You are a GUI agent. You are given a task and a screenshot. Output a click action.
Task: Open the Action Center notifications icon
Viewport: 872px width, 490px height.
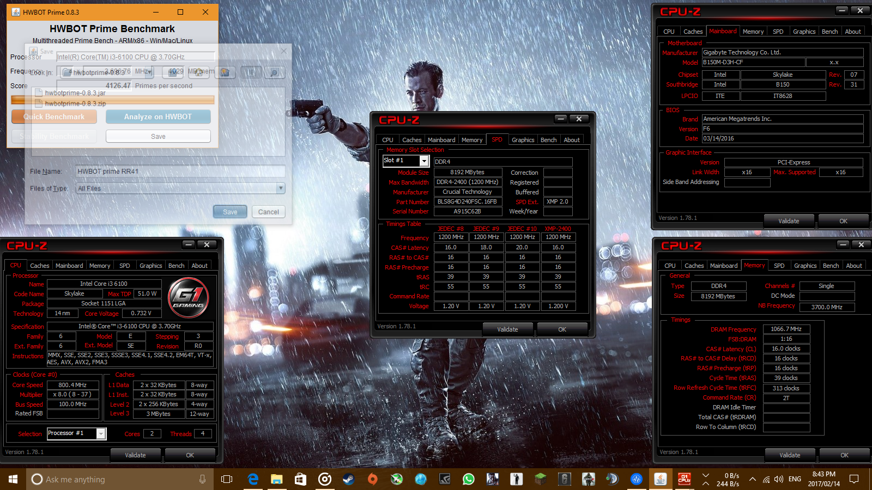coord(854,479)
